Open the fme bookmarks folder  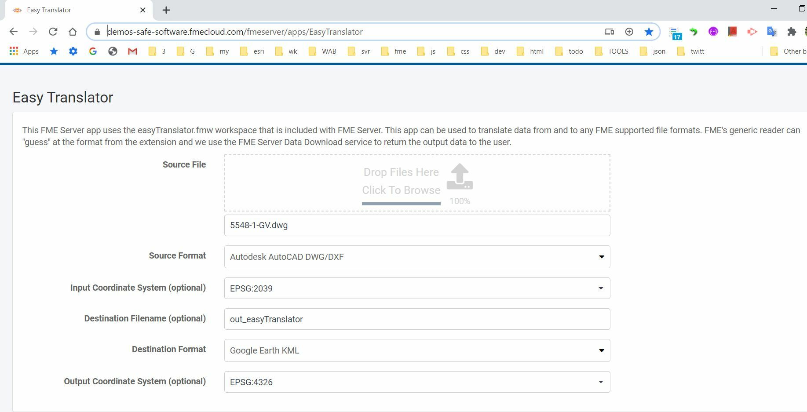pyautogui.click(x=394, y=51)
